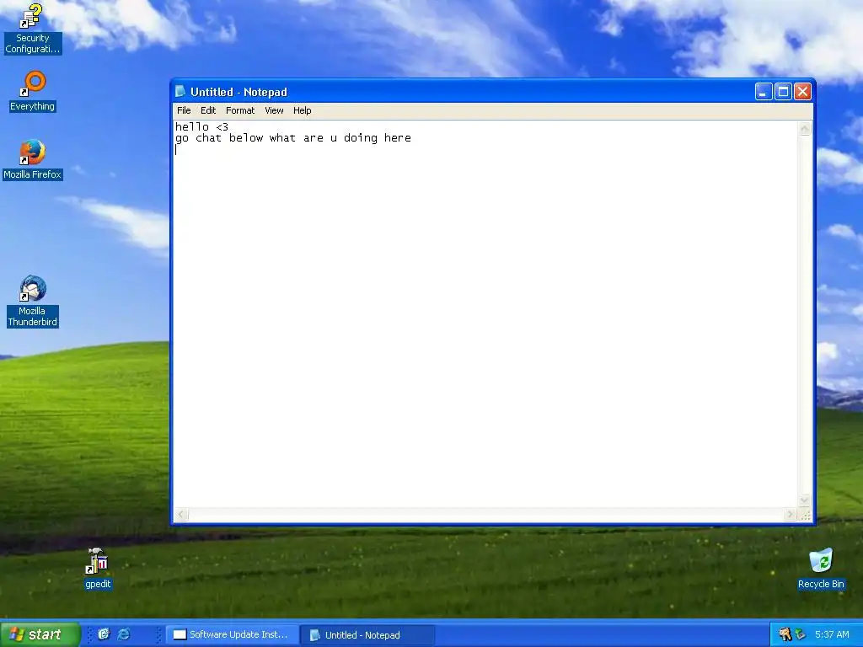Image resolution: width=863 pixels, height=647 pixels.
Task: Click the vertical scrollbar up arrow
Action: [x=805, y=129]
